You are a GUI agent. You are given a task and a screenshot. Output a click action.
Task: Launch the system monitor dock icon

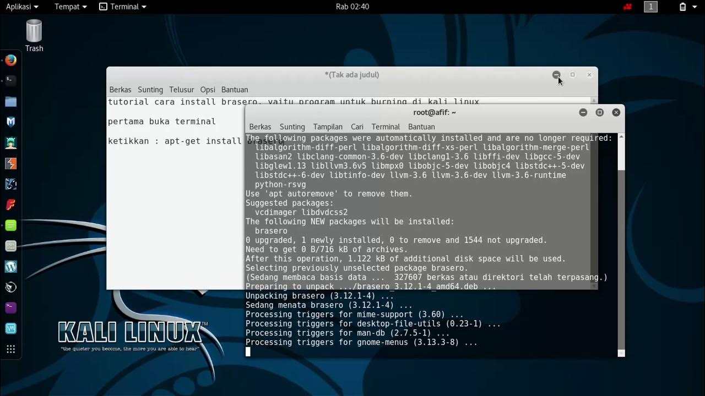click(11, 328)
